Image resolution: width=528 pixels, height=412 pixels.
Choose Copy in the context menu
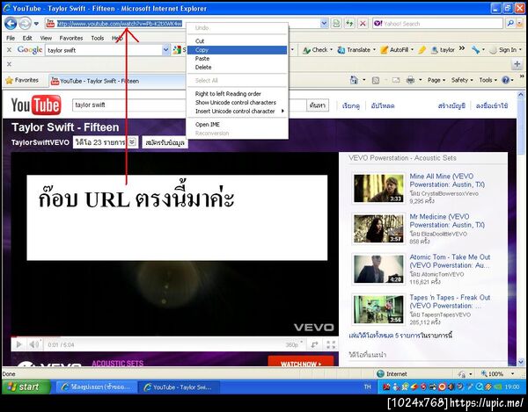point(237,50)
